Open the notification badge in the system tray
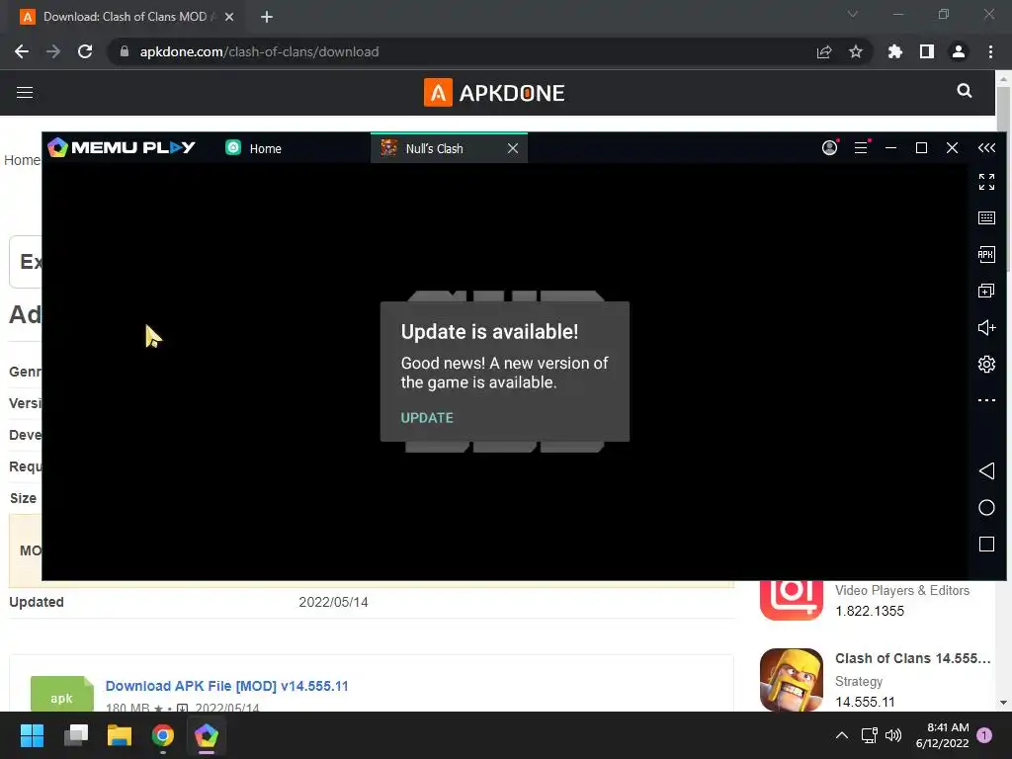Image resolution: width=1012 pixels, height=759 pixels. pos(984,735)
